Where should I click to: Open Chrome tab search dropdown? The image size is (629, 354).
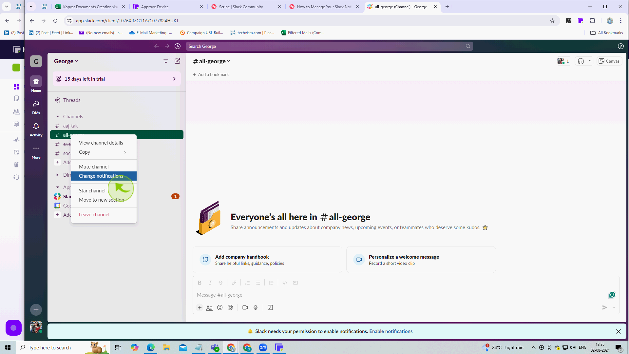coord(31,7)
